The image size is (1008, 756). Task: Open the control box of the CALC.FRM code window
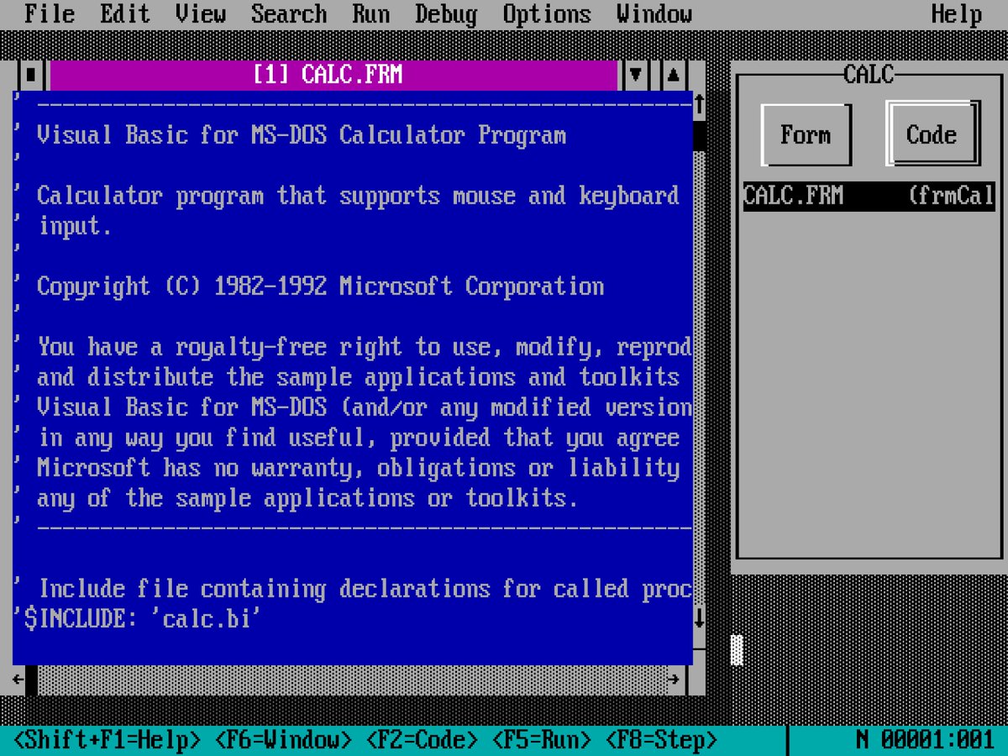[x=31, y=75]
